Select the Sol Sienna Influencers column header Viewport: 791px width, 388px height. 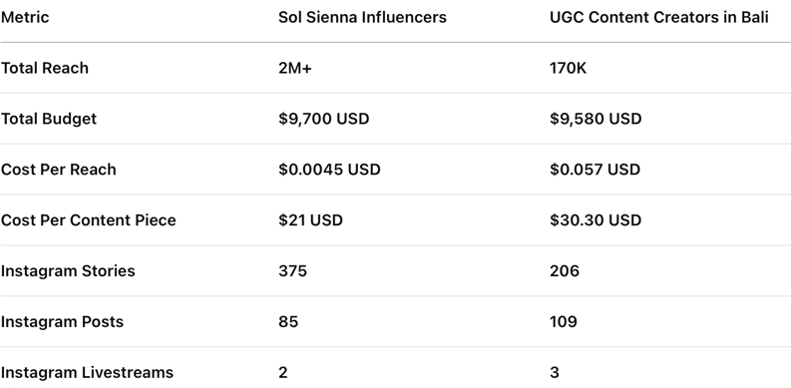pyautogui.click(x=362, y=17)
